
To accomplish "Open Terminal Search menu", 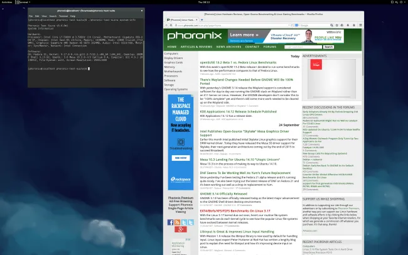I will click(x=53, y=16).
